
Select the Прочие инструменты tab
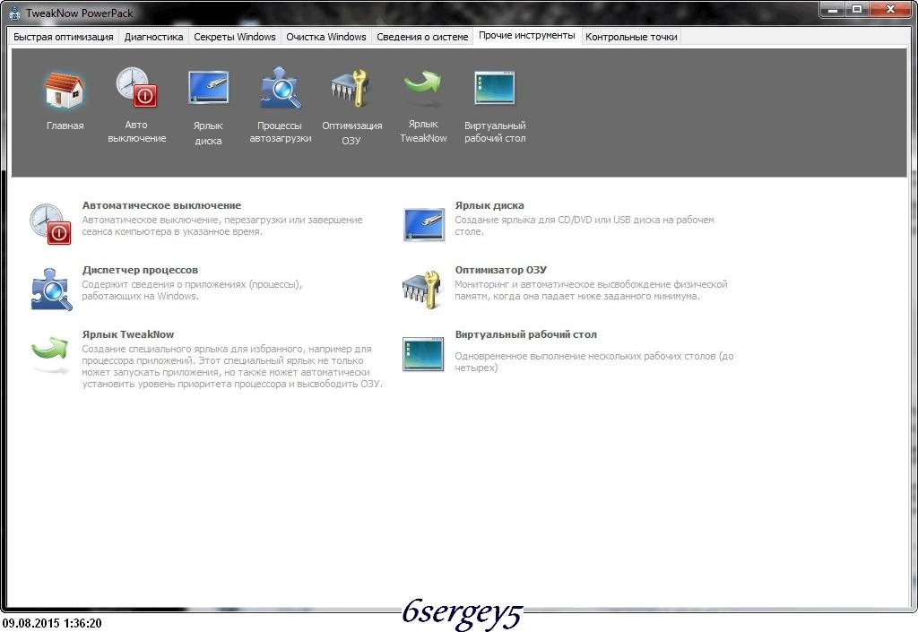pos(527,36)
